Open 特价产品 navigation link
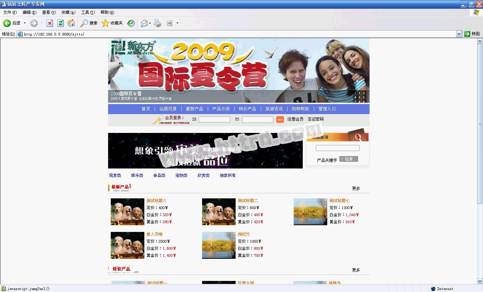This screenshot has width=483, height=292. (247, 109)
